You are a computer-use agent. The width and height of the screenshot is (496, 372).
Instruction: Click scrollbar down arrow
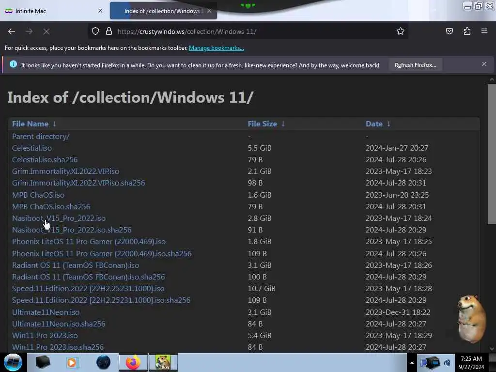pyautogui.click(x=492, y=349)
